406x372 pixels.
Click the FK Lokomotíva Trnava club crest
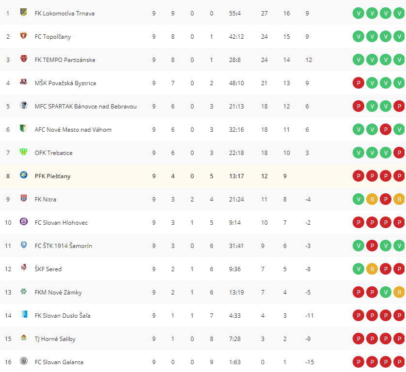[24, 12]
